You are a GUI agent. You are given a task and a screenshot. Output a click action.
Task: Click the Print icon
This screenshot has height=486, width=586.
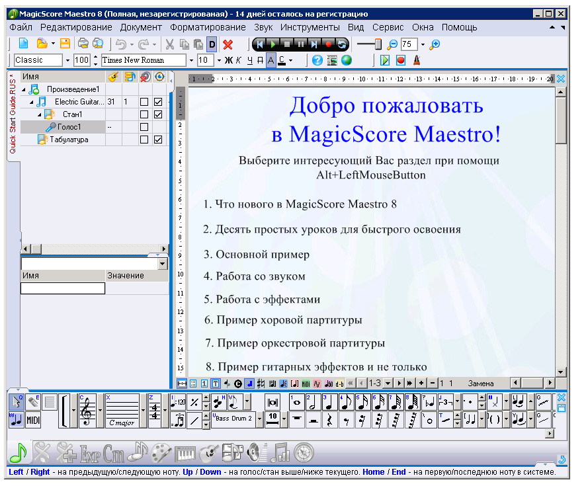pos(83,44)
